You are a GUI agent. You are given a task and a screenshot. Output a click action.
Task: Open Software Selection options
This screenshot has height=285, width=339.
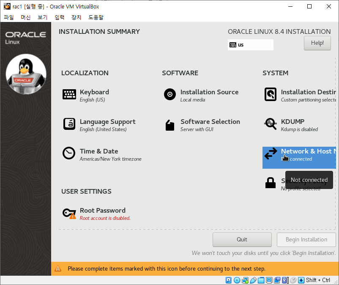[x=202, y=125]
